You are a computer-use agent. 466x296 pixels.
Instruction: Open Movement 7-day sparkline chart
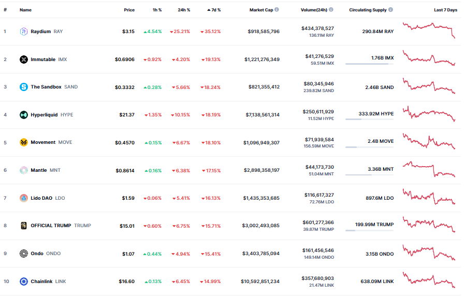click(429, 141)
